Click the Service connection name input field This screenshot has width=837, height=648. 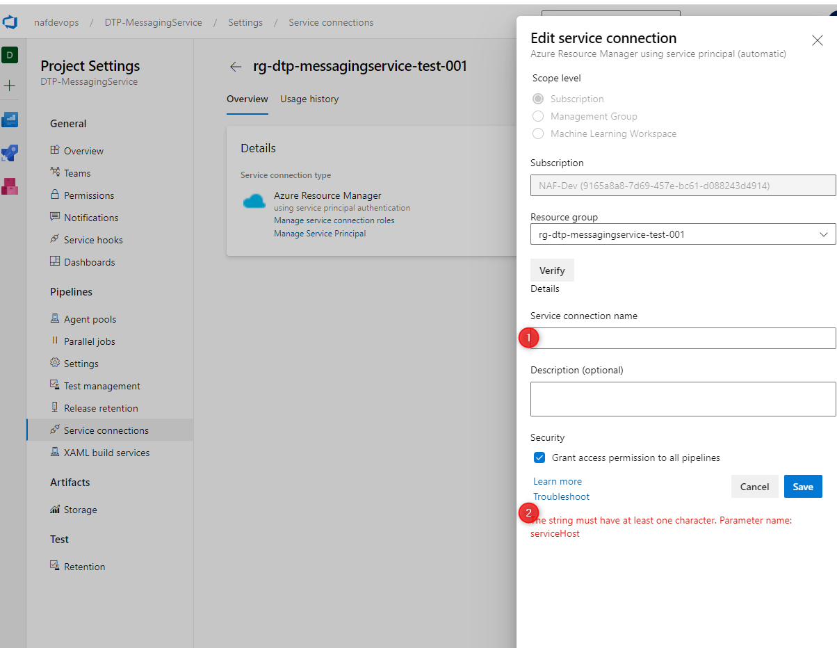[683, 338]
